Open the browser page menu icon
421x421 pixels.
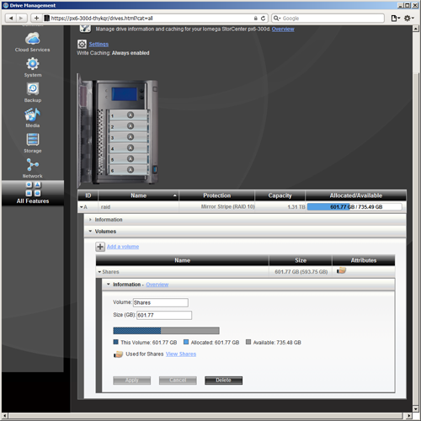(395, 19)
